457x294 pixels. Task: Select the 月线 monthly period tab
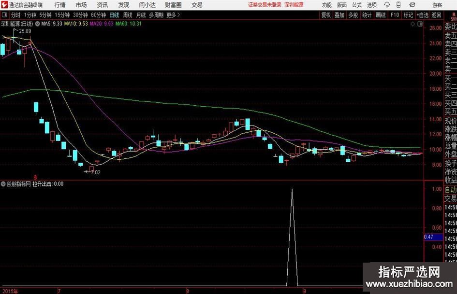coord(141,15)
